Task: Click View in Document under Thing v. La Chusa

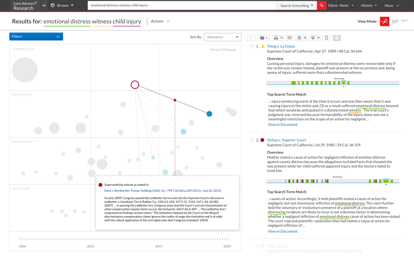Action: click(283, 125)
